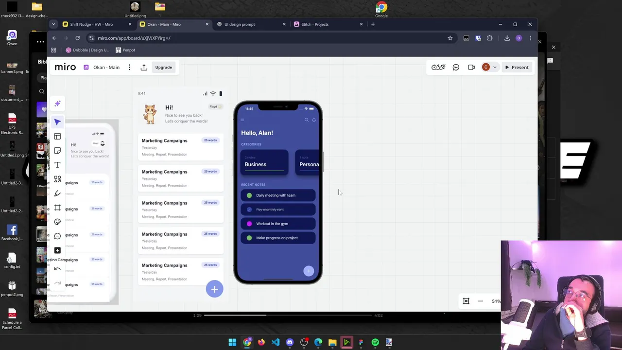The image size is (622, 350).
Task: Zoom out with minus button
Action: point(480,301)
